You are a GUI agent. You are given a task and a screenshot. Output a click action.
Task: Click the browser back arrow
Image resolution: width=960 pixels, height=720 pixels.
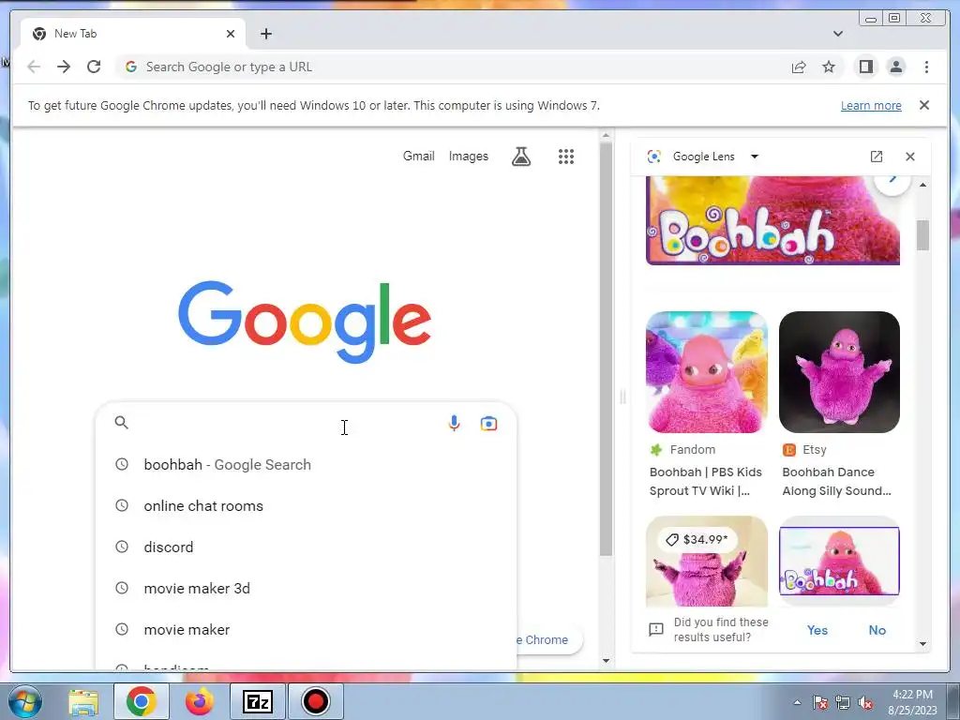(x=34, y=67)
